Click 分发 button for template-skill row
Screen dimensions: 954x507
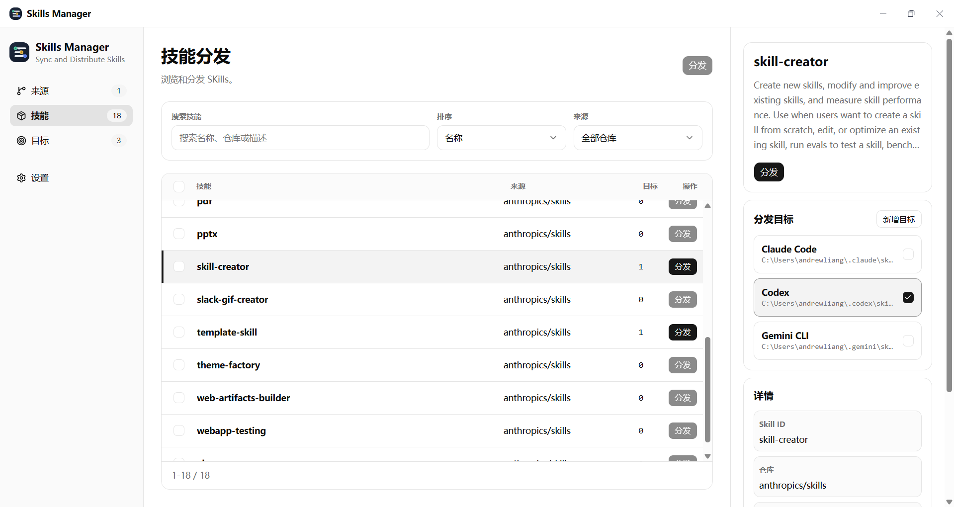coord(683,332)
